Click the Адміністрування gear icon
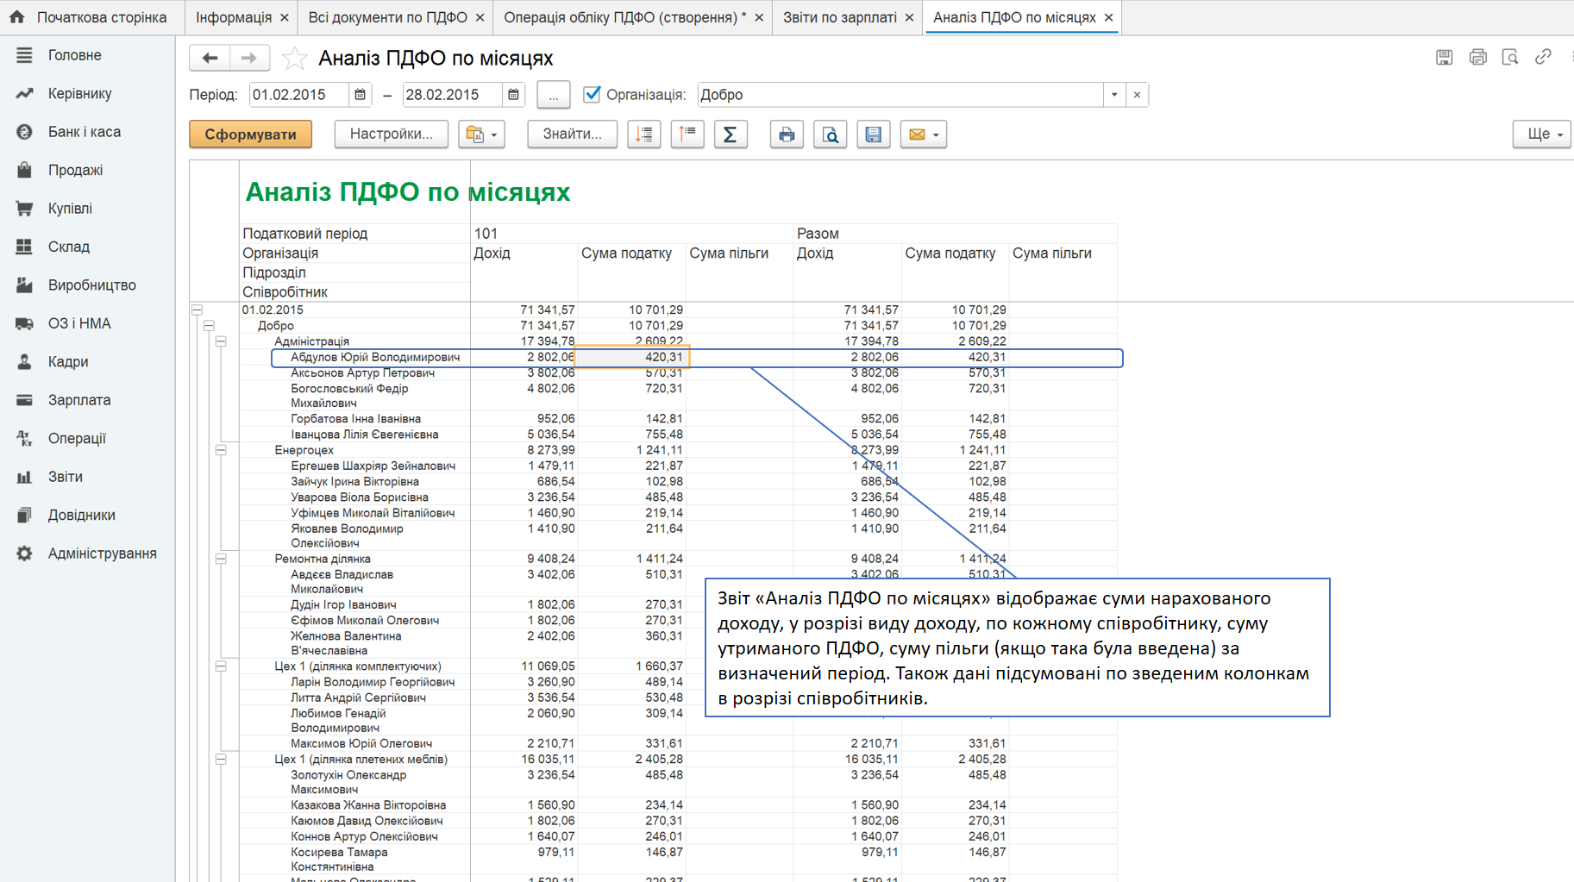 (x=24, y=554)
